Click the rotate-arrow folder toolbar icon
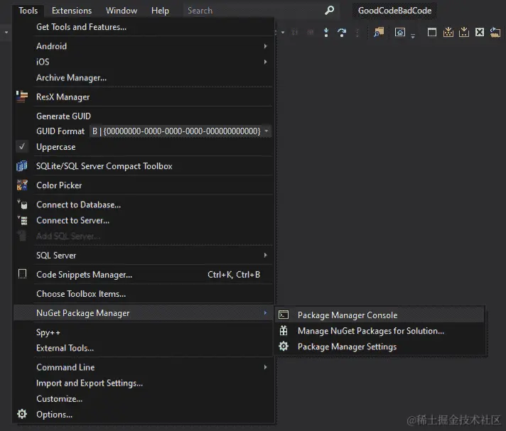506x431 pixels. pyautogui.click(x=495, y=32)
